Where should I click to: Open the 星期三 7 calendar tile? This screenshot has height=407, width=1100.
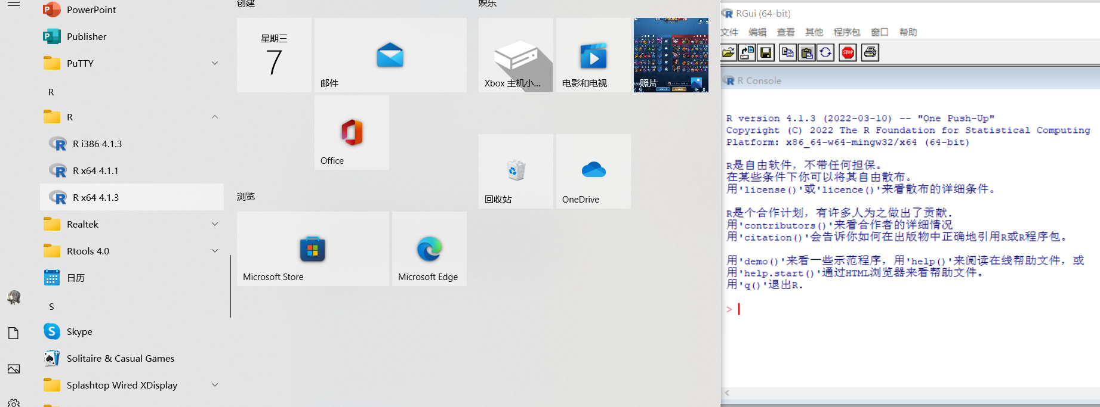click(274, 55)
